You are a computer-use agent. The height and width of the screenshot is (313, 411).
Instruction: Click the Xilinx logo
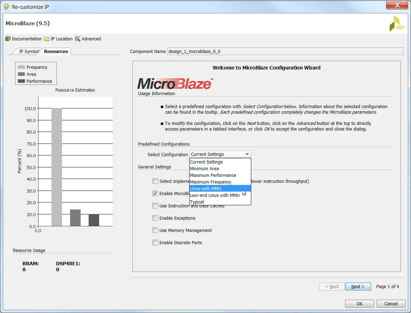point(397,24)
